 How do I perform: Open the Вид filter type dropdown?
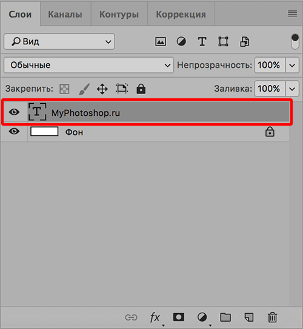click(59, 41)
